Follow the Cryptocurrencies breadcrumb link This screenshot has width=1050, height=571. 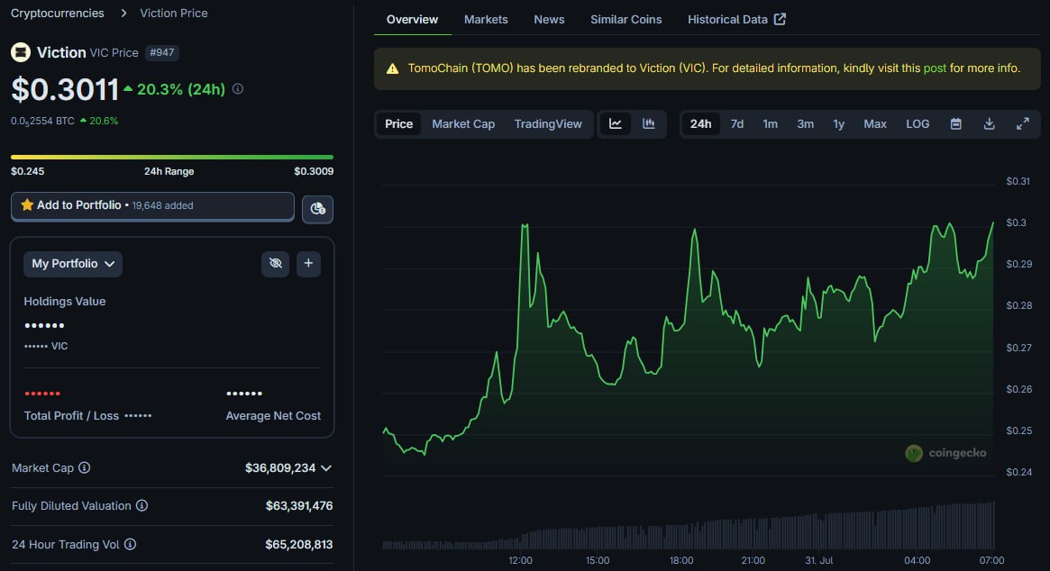(x=58, y=13)
